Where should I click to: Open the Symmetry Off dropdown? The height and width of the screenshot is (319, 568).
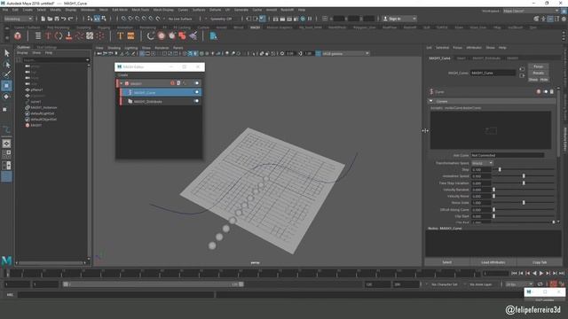pos(221,19)
